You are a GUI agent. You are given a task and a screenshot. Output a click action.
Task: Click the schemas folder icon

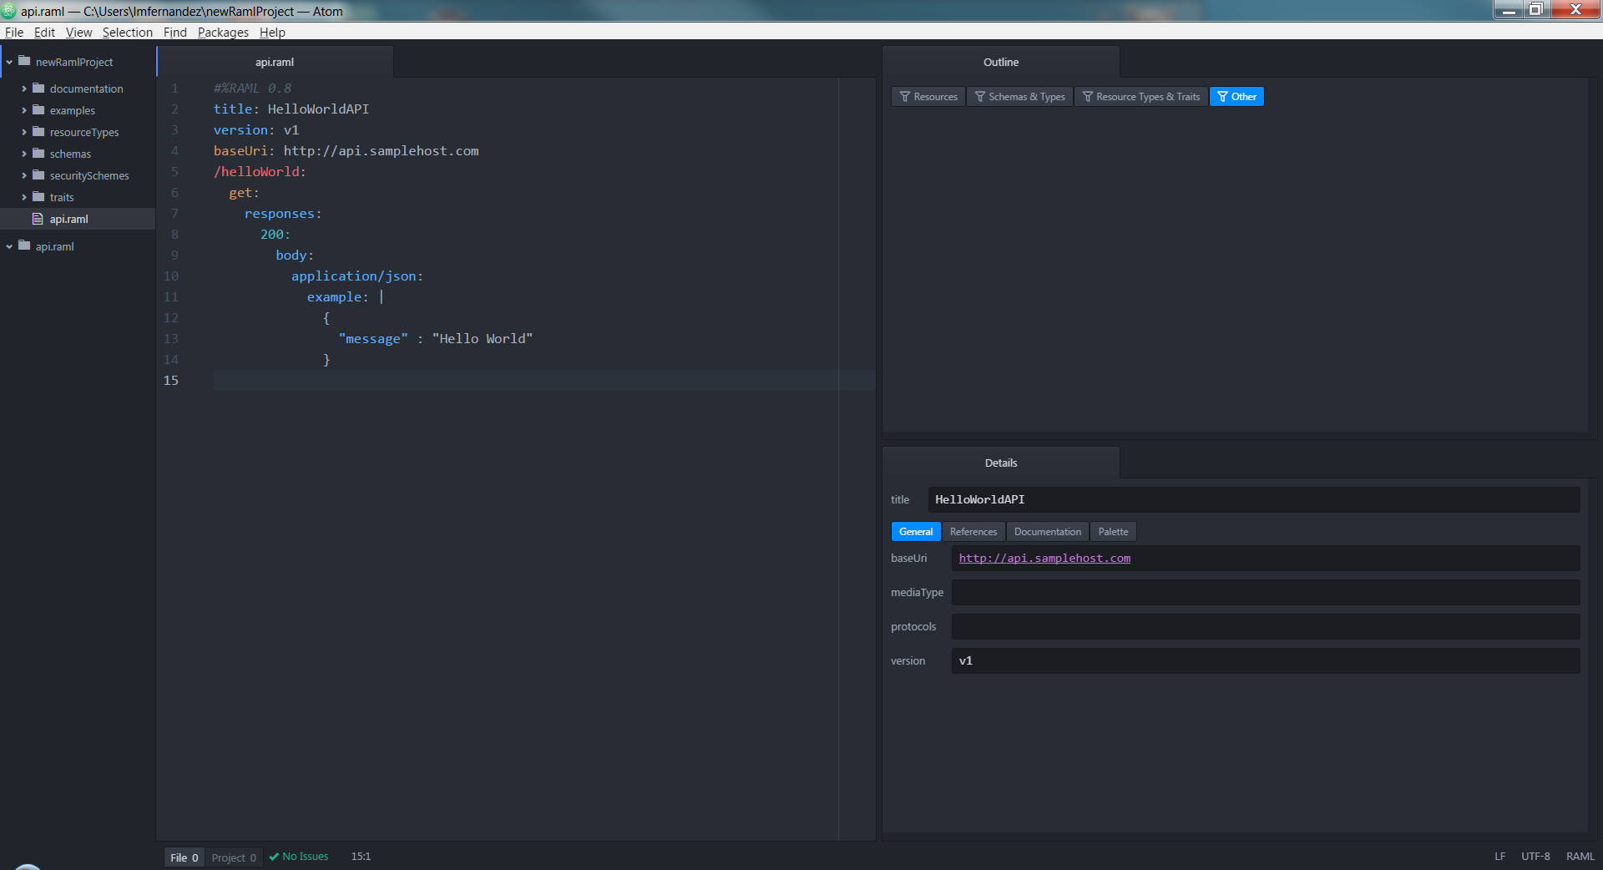click(x=38, y=153)
